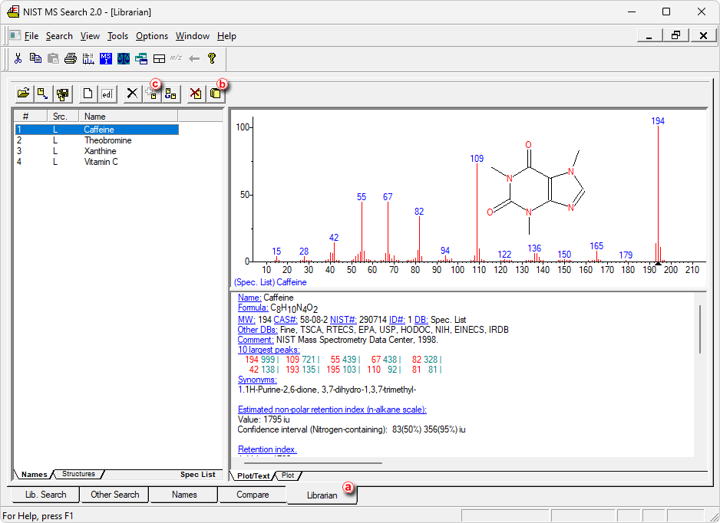Switch to the Other Search tab
Viewport: 720px width, 523px height.
click(115, 495)
